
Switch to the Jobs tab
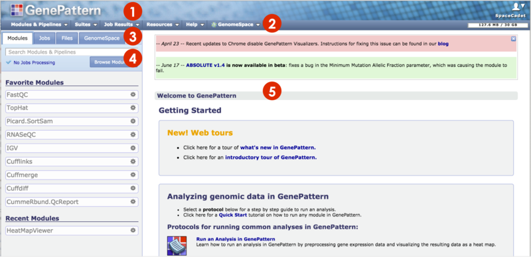pyautogui.click(x=44, y=38)
